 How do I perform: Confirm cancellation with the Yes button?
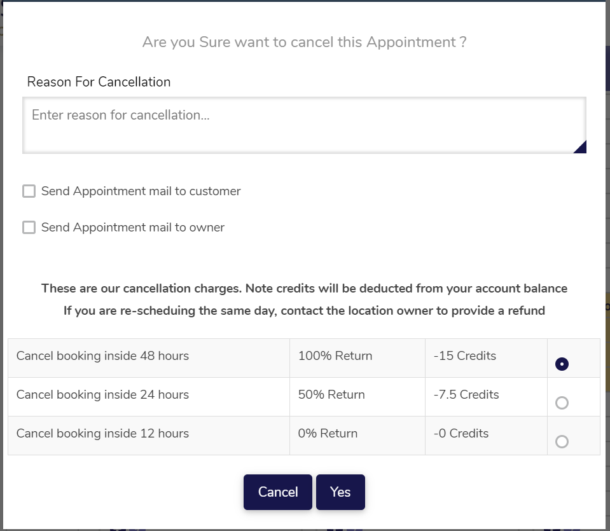(340, 492)
